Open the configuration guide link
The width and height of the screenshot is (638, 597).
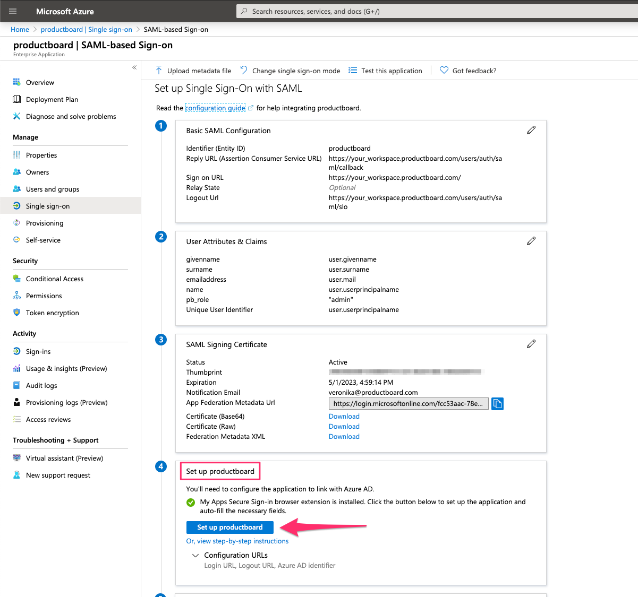tap(215, 108)
